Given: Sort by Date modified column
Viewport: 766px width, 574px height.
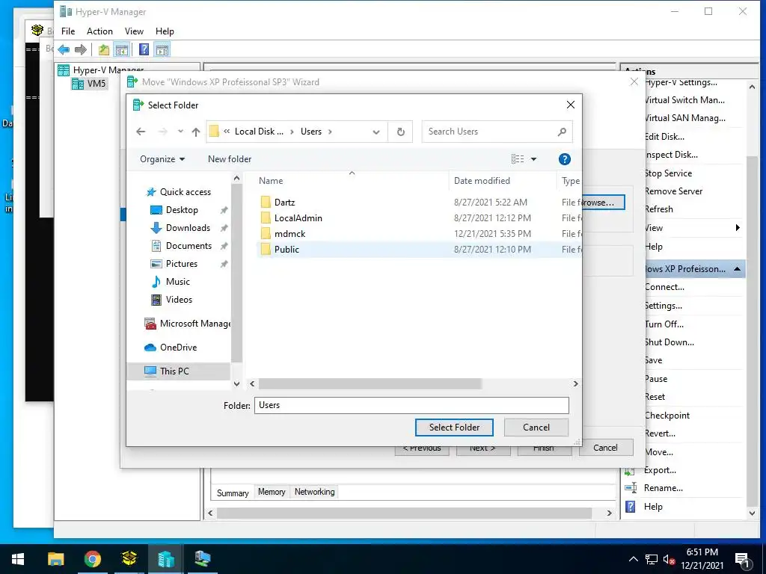Looking at the screenshot, I should point(482,181).
